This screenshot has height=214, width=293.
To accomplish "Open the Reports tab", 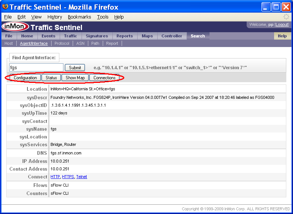I will pos(125,36).
